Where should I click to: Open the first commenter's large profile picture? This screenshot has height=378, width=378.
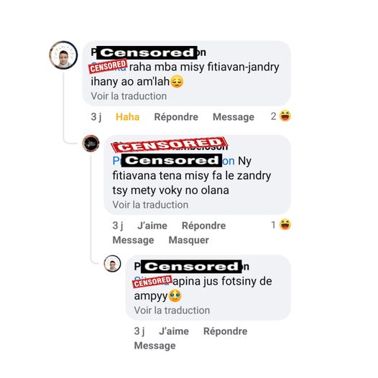(x=63, y=55)
